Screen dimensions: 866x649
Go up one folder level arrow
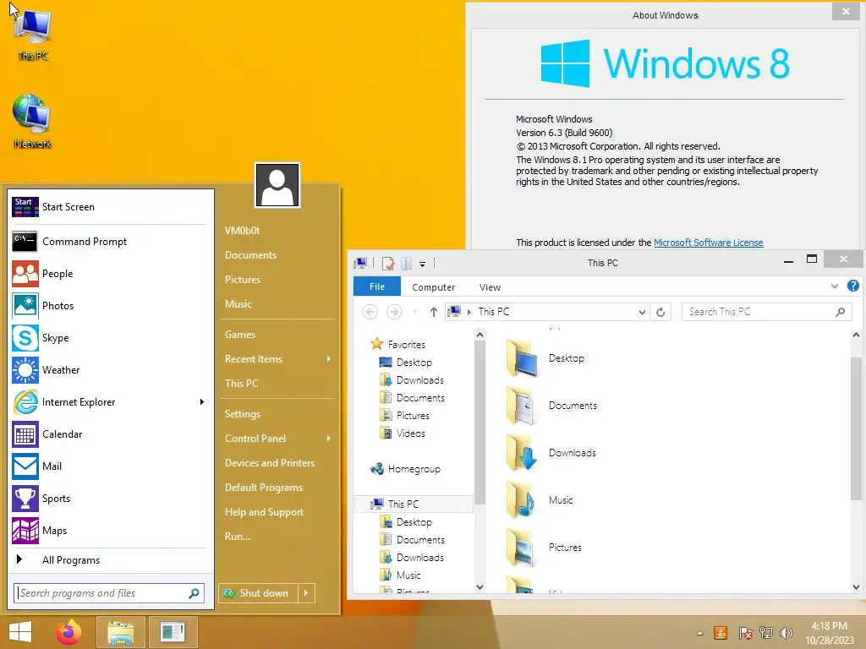(434, 313)
